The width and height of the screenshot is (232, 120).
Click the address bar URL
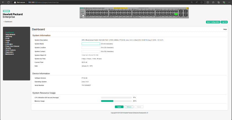click(43, 2)
